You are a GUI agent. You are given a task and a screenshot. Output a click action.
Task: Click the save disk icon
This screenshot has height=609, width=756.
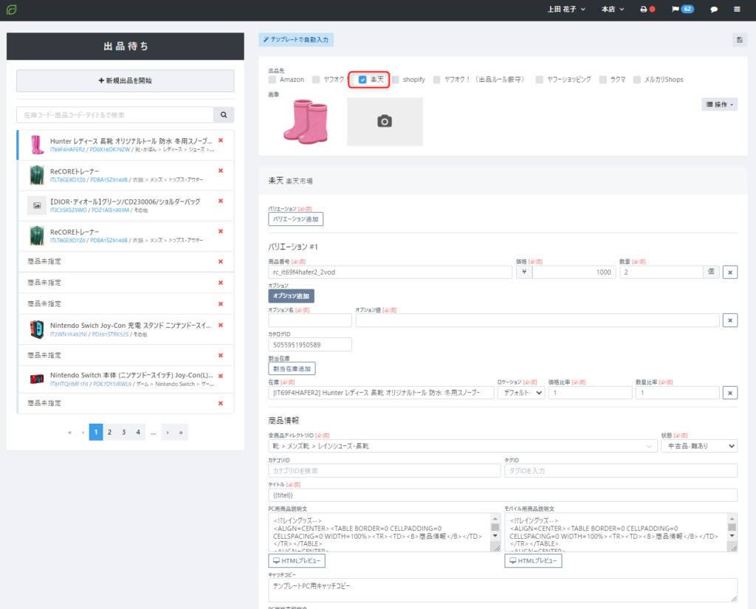pos(740,40)
